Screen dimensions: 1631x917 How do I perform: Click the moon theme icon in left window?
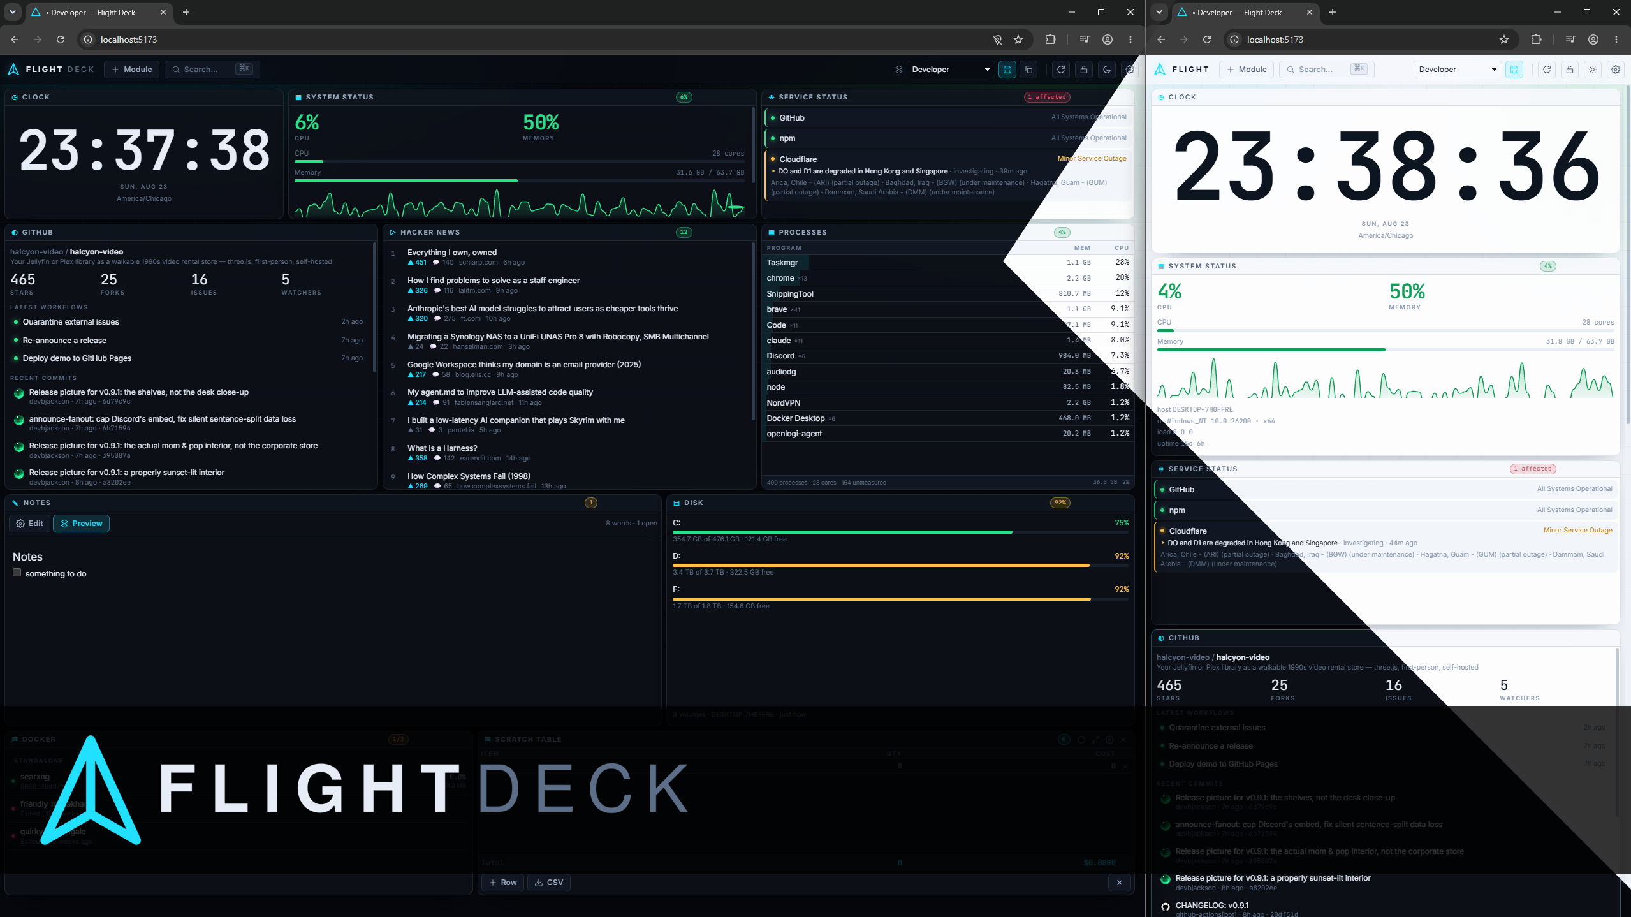(1107, 70)
